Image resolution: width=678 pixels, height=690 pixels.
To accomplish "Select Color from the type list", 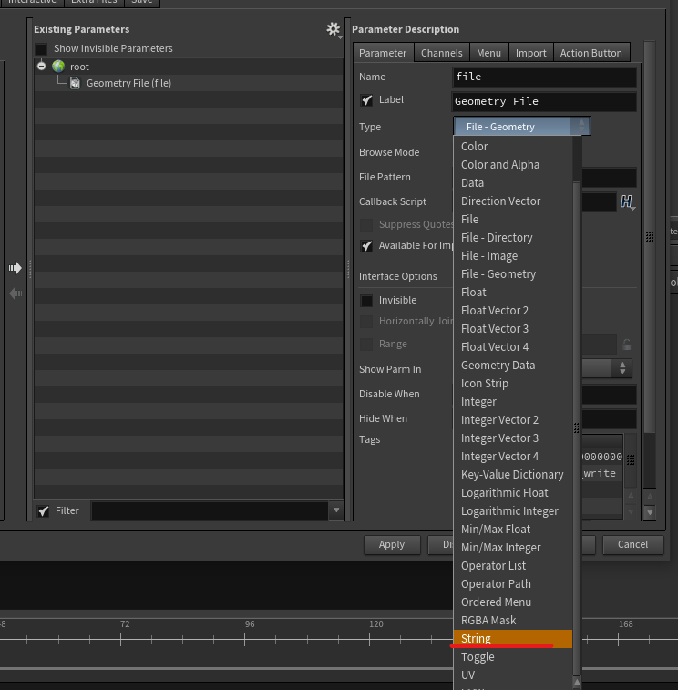I will coord(513,146).
